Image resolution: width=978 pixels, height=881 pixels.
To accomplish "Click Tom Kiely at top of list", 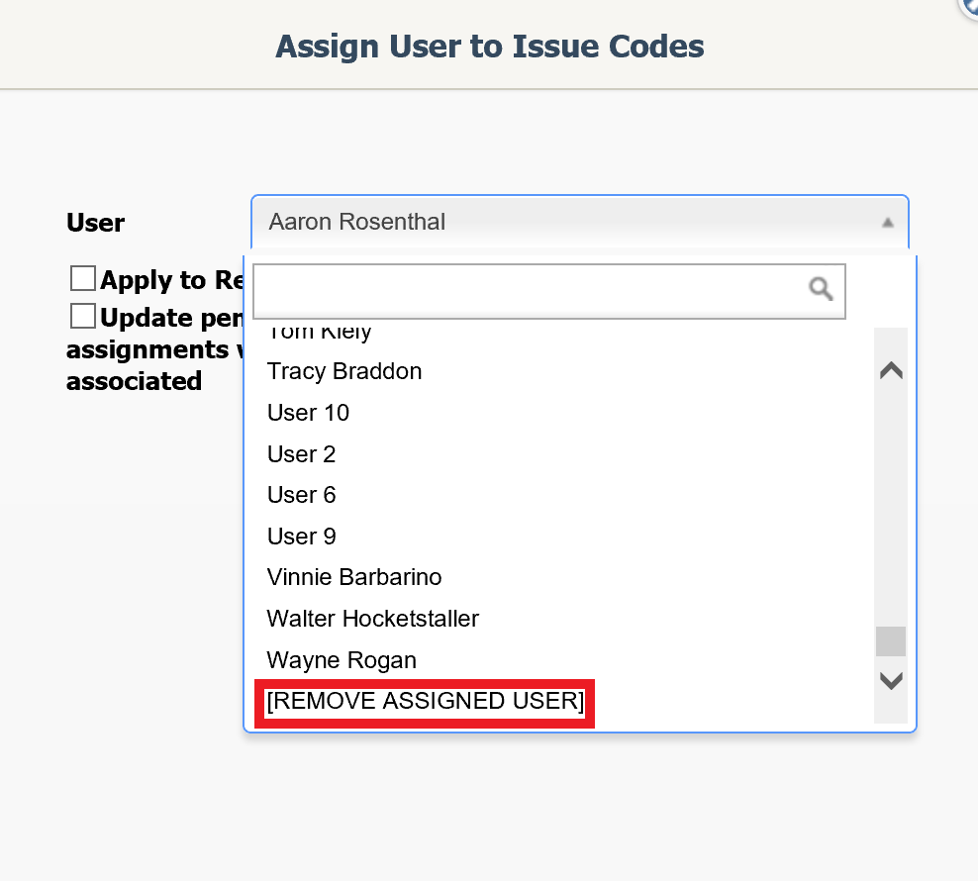I will click(317, 331).
